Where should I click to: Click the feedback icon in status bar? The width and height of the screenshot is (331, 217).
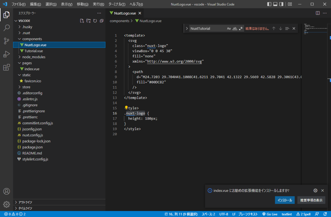pos(317,214)
